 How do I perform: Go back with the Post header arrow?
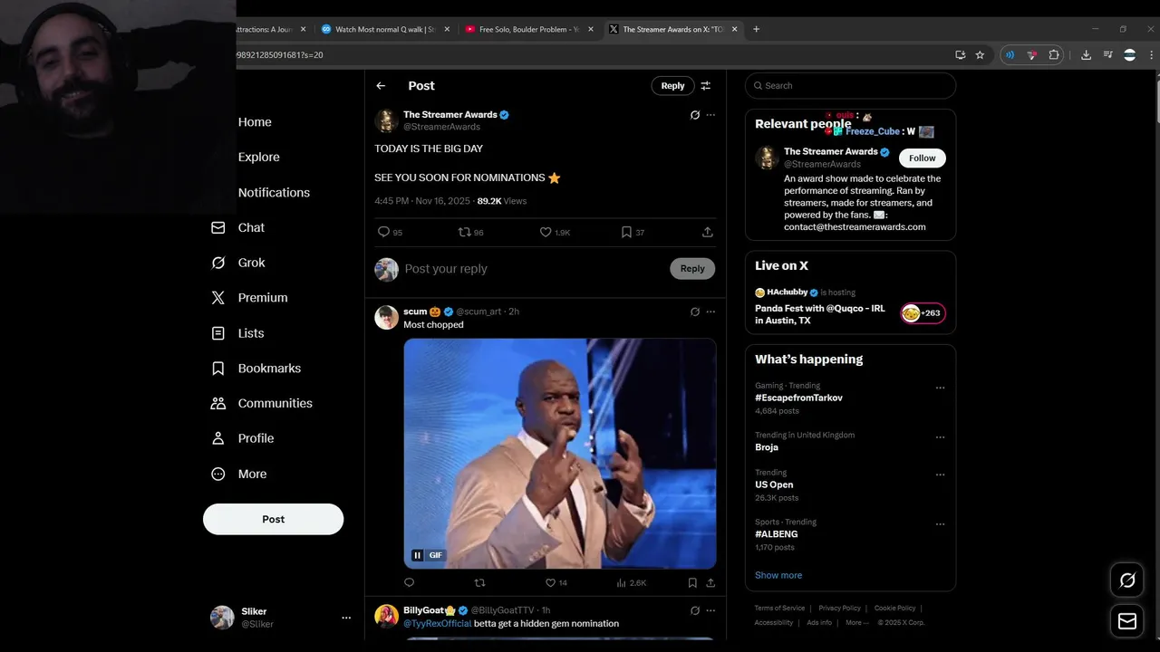pyautogui.click(x=381, y=86)
